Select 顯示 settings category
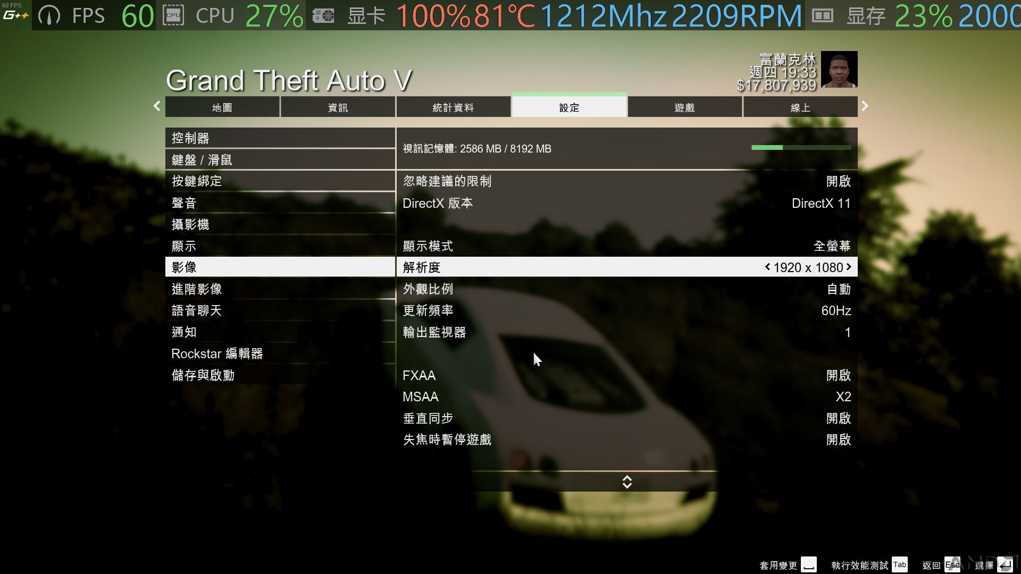1021x574 pixels. coord(280,246)
